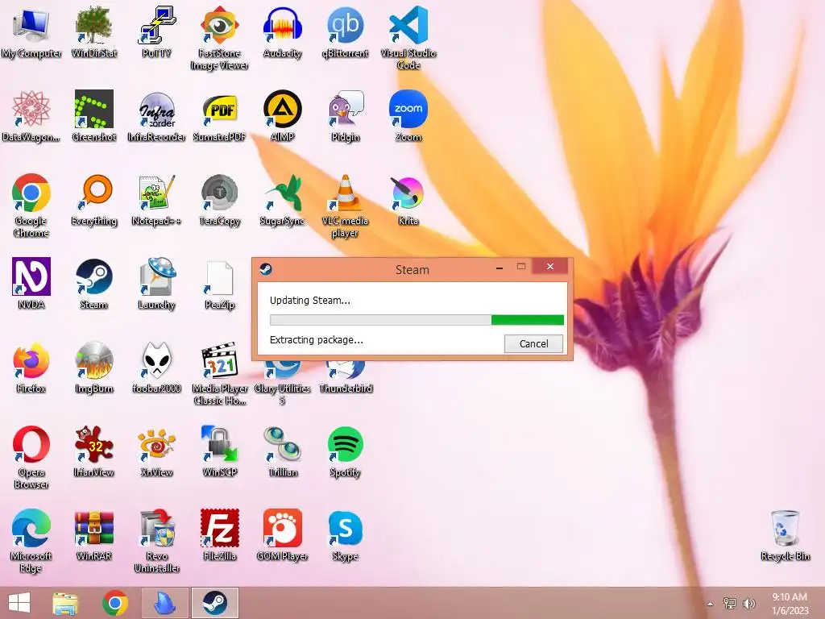Open the network tray icon
Screen dimensions: 825x619
730,603
